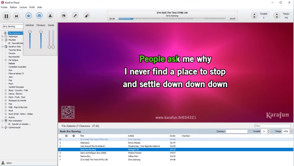Click the Filtrer input field

(272, 126)
